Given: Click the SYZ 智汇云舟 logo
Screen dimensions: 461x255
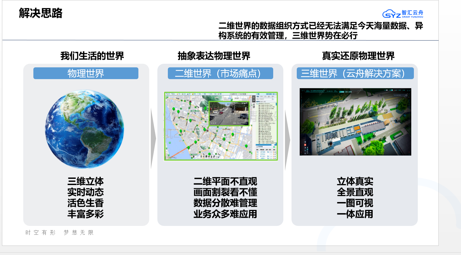Looking at the screenshot, I should (402, 14).
